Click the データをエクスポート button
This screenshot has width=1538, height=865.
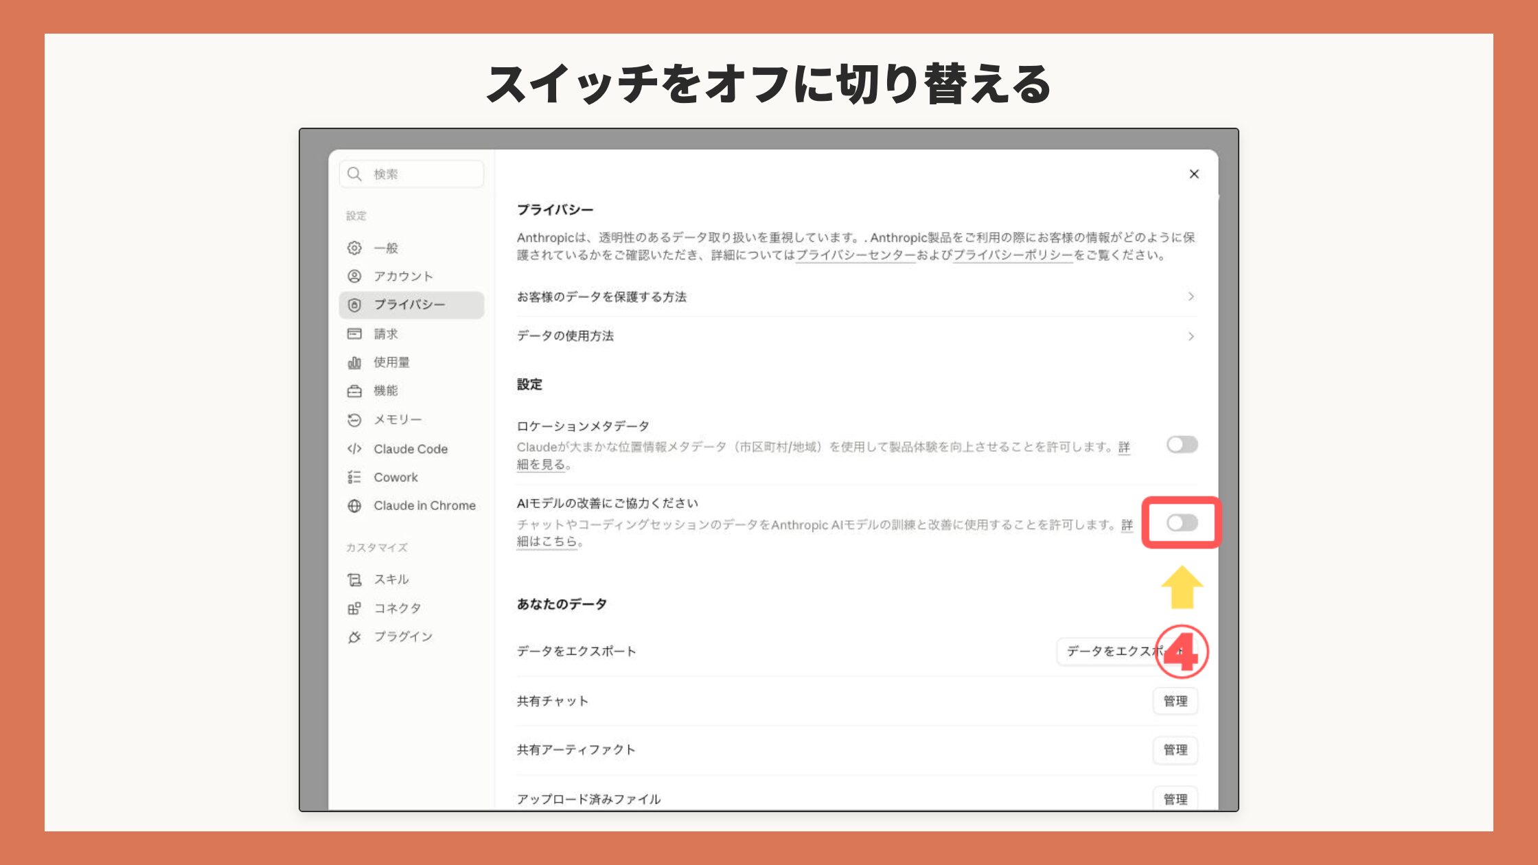pos(1127,651)
